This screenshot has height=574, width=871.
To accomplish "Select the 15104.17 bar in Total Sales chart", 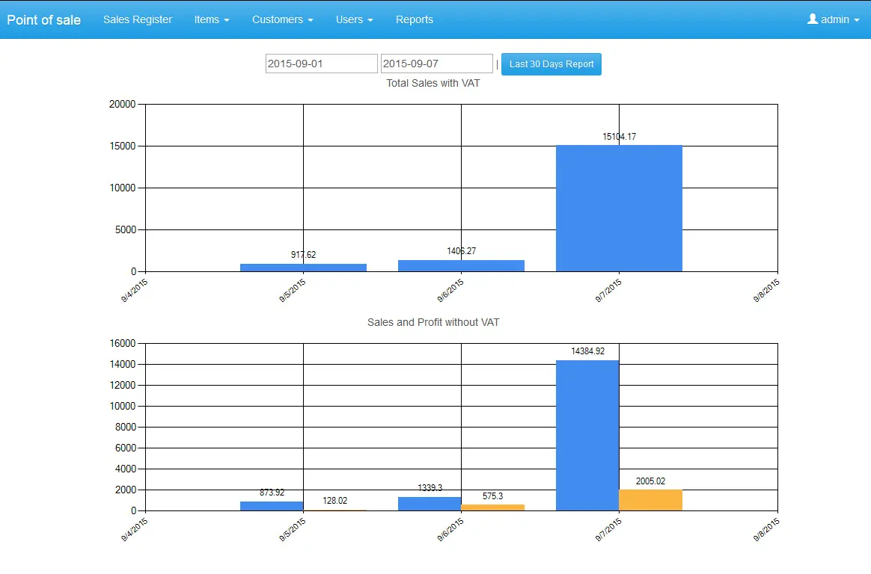I will coord(619,209).
